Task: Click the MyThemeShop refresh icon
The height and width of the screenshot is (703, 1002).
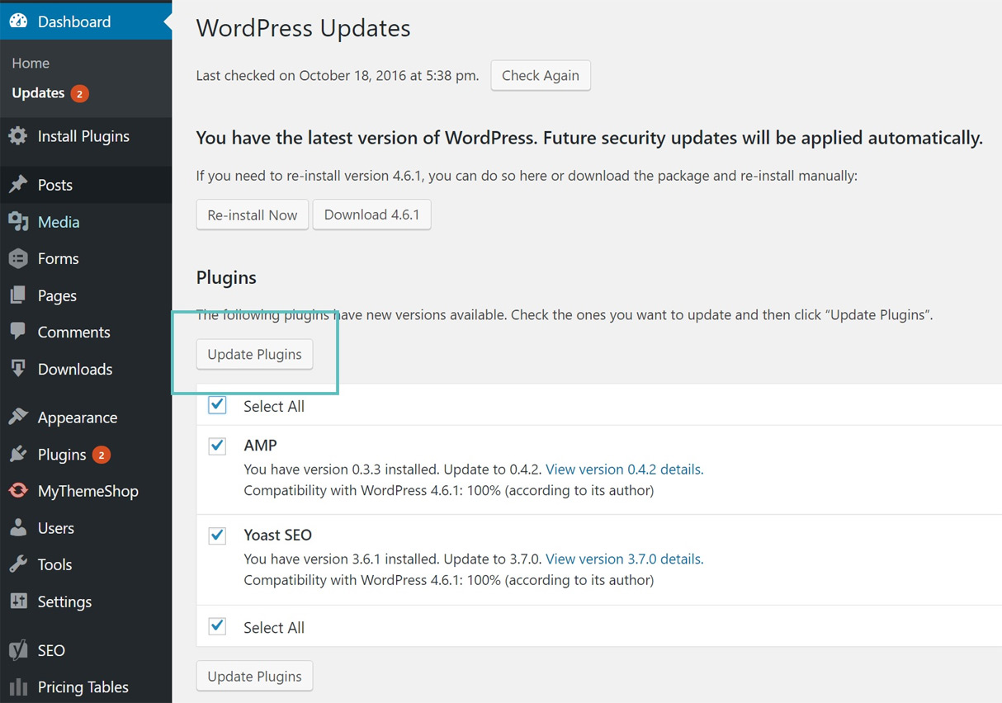Action: coord(18,491)
